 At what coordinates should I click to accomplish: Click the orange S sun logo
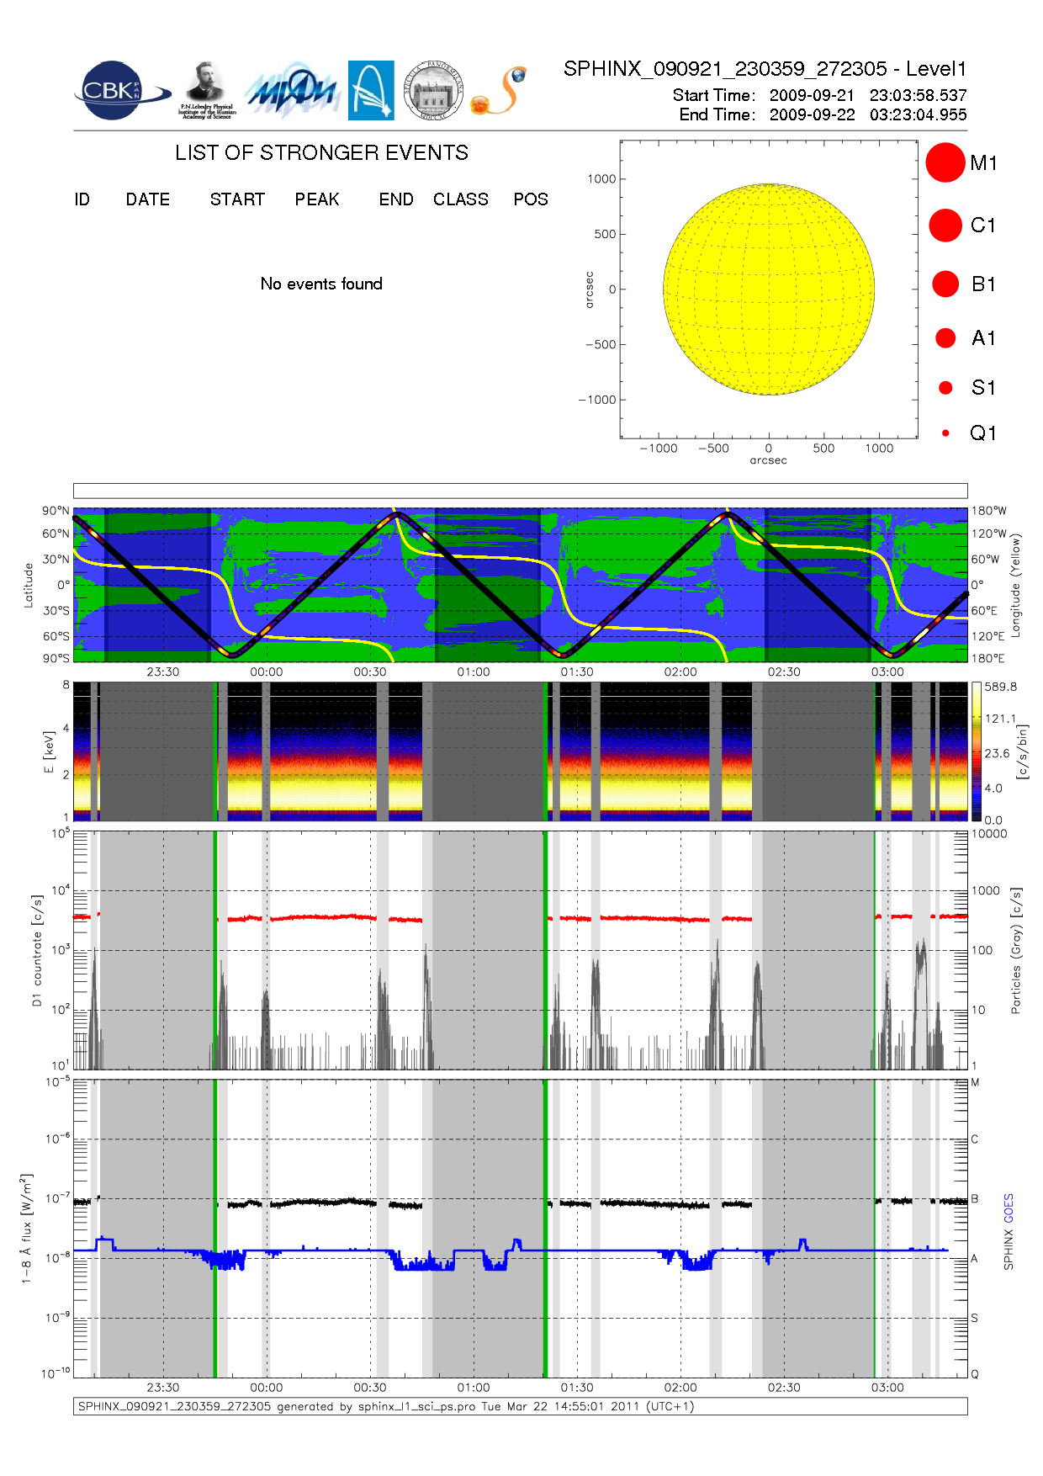(x=500, y=91)
